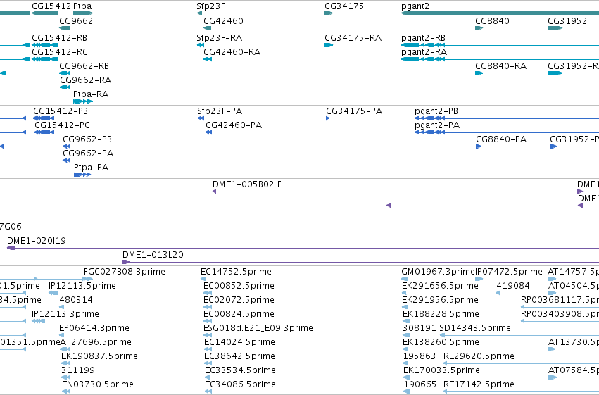This screenshot has width=599, height=395.
Task: Select clone DME1-005B02.F
Action: coord(214,192)
